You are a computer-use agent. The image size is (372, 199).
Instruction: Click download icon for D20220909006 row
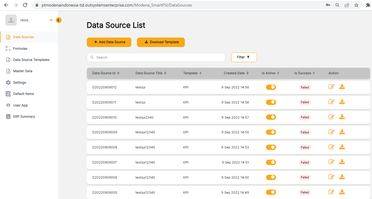[x=342, y=177]
